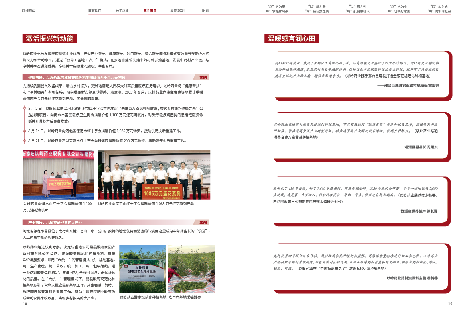
Task: Open the 关于以岭 navigation tab
Action: pyautogui.click(x=122, y=10)
